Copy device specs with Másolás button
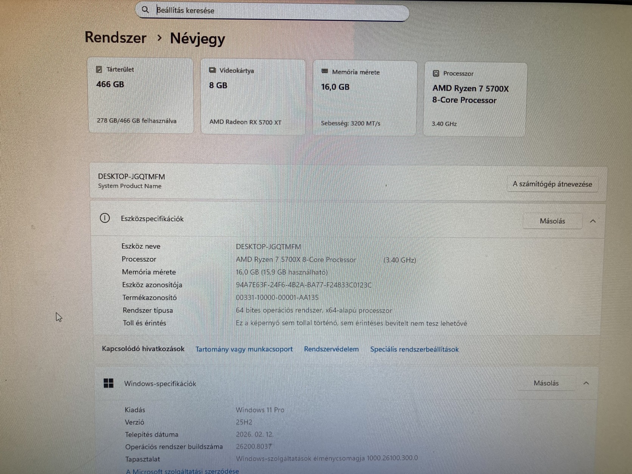 pyautogui.click(x=552, y=221)
